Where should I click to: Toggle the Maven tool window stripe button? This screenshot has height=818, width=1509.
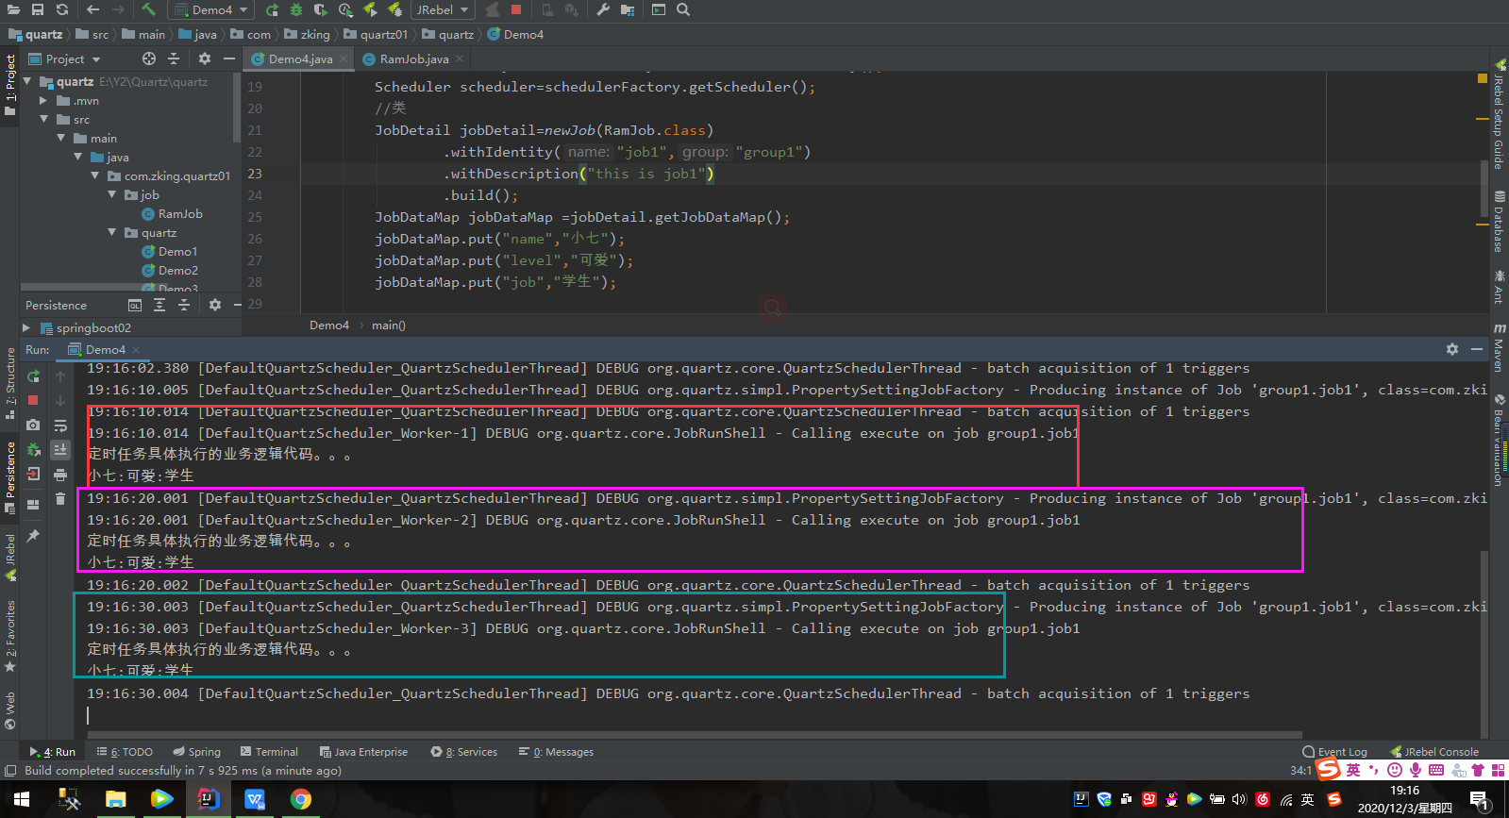tap(1499, 347)
